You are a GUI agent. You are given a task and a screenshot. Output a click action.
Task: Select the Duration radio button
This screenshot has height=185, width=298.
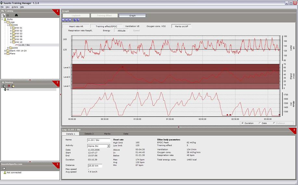[242, 123]
